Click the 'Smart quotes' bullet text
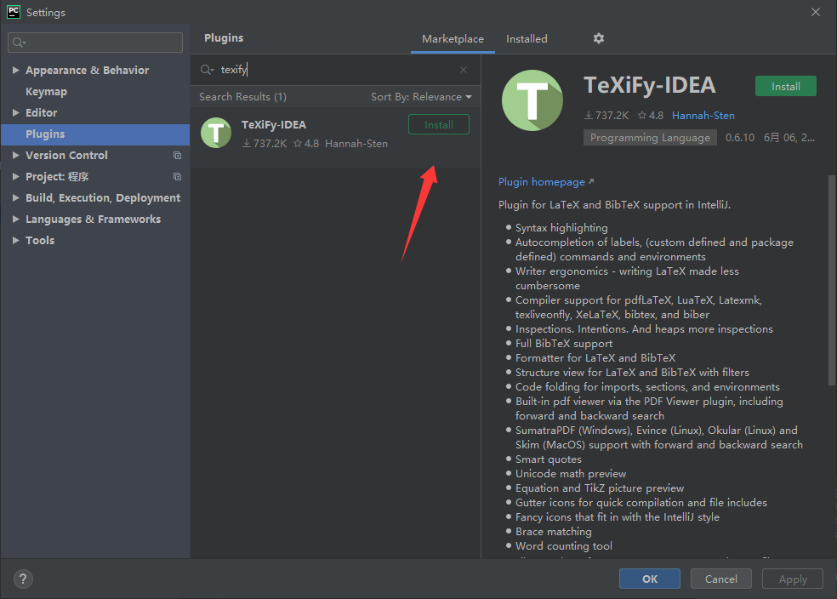 [548, 459]
